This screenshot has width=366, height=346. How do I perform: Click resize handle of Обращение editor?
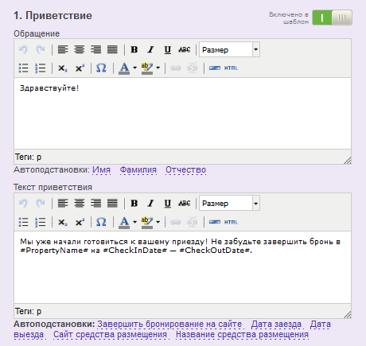[347, 160]
